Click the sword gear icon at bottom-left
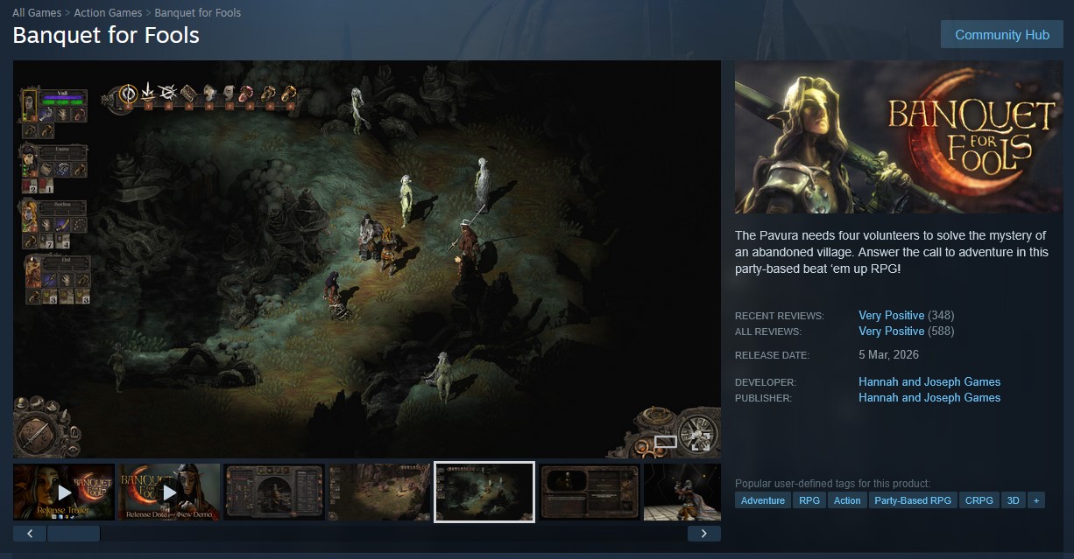The image size is (1074, 559). (39, 433)
